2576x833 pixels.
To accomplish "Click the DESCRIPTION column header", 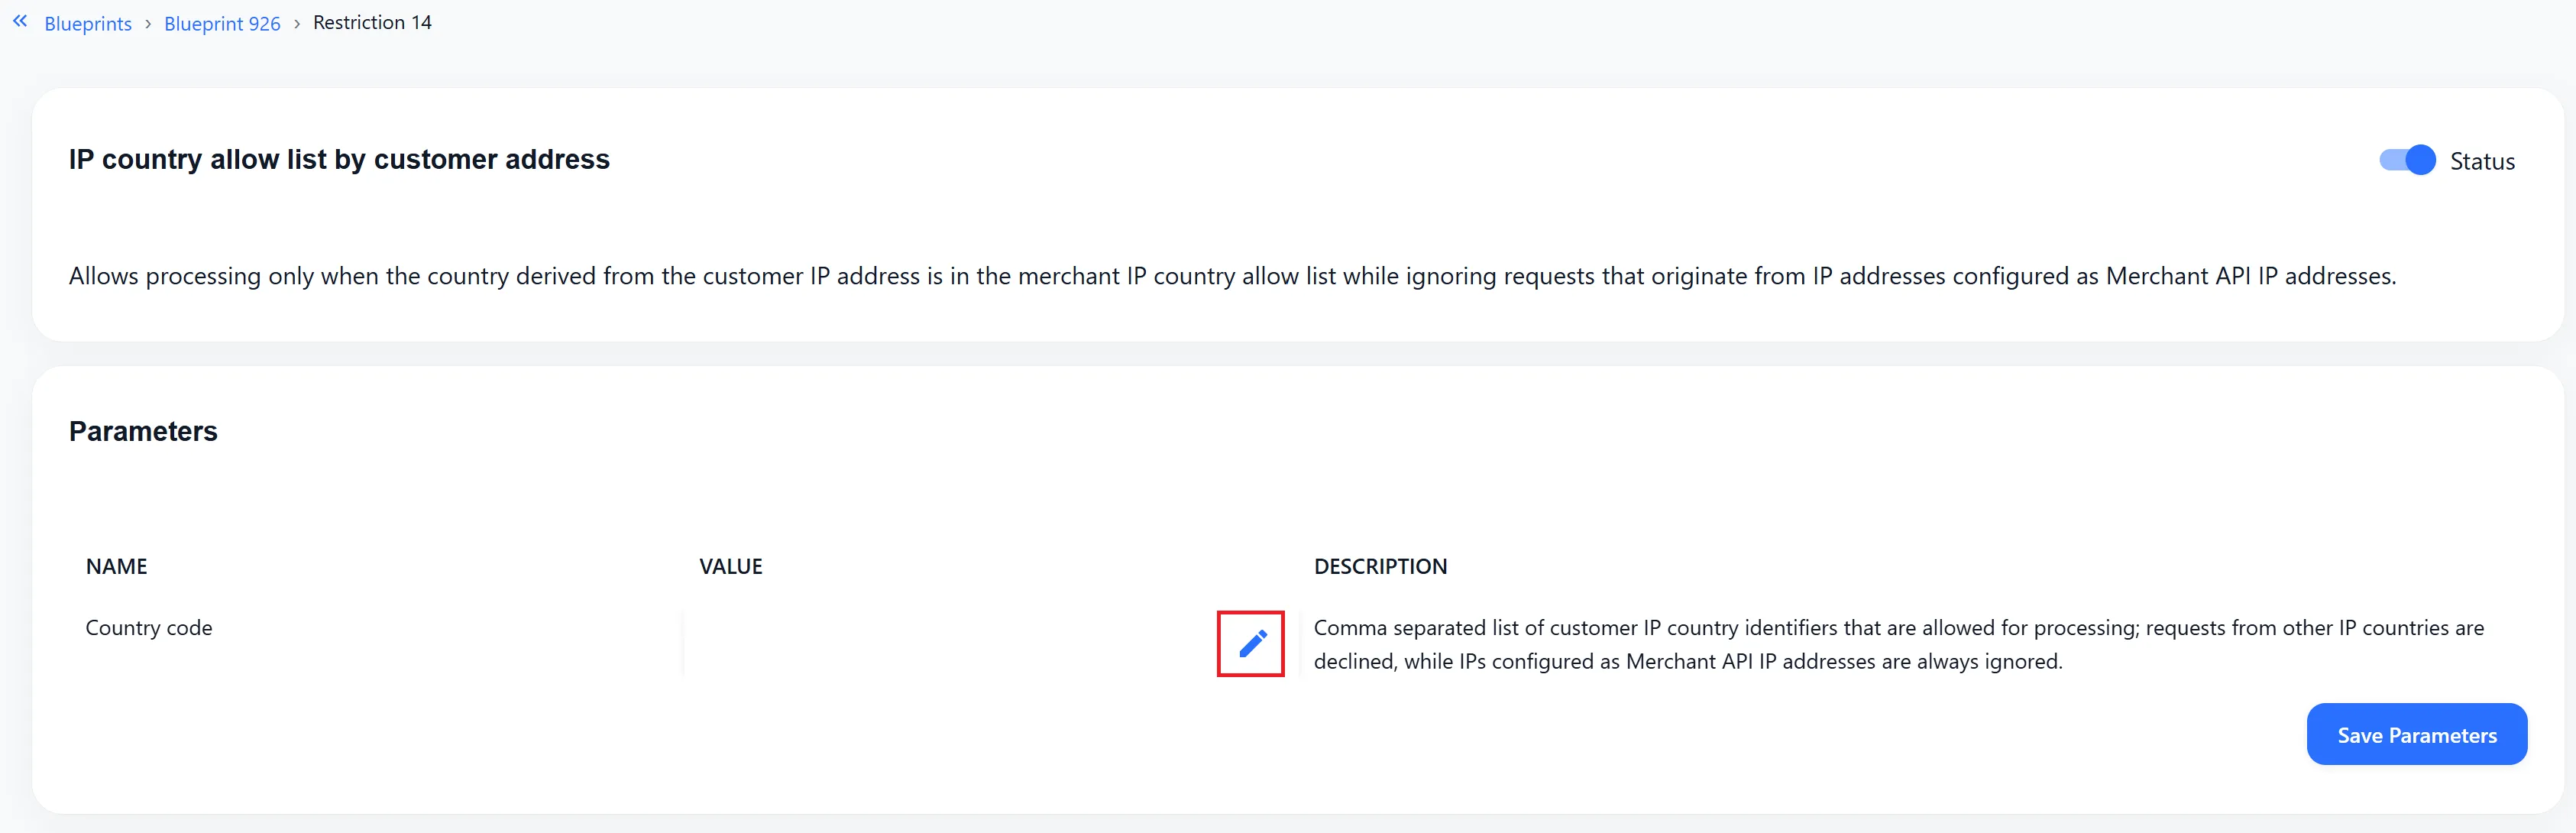I will (1380, 566).
